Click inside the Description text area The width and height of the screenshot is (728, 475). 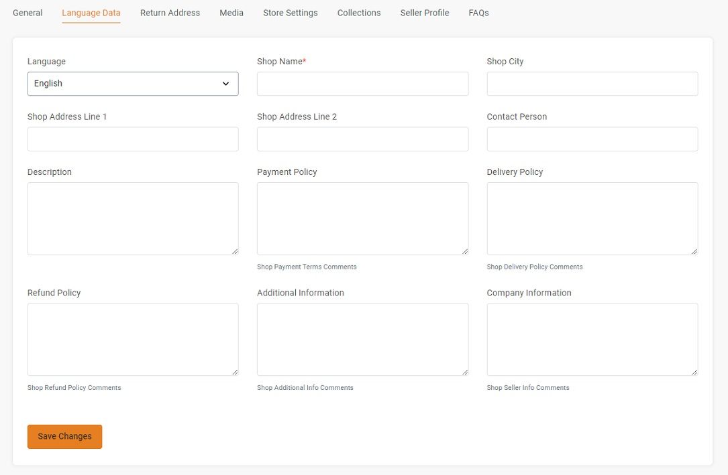pyautogui.click(x=133, y=218)
